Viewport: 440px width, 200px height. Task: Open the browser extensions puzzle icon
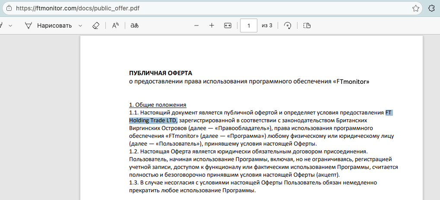pos(432,8)
